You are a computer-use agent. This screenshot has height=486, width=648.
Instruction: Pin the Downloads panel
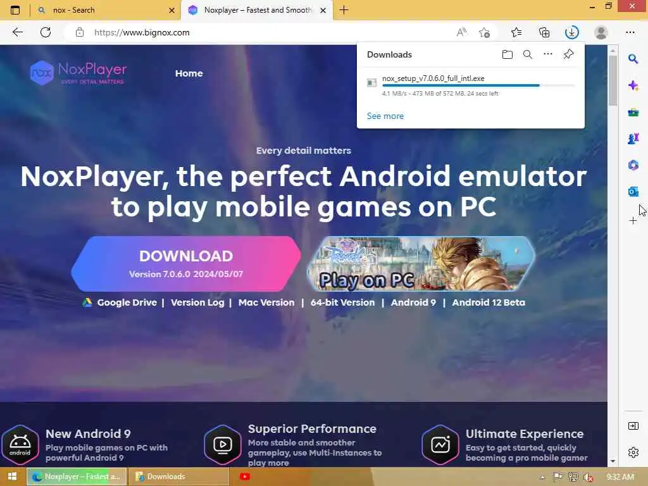[x=569, y=54]
